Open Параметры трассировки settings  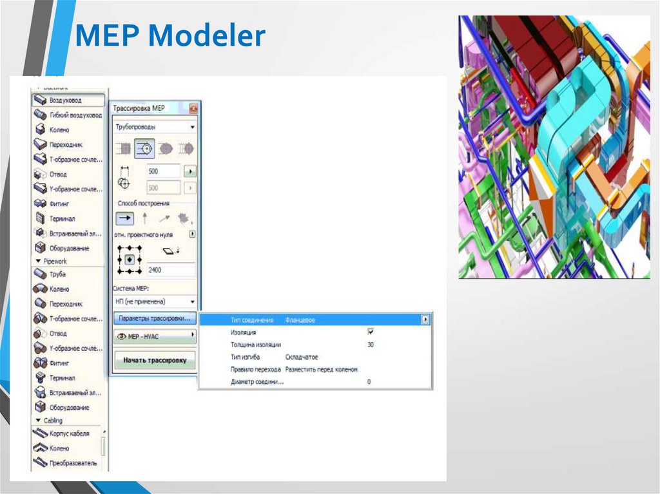click(x=155, y=318)
